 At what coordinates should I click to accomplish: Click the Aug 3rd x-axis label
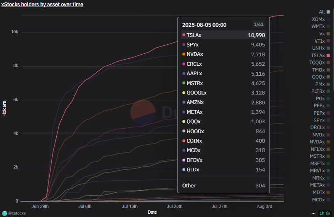tap(264, 206)
